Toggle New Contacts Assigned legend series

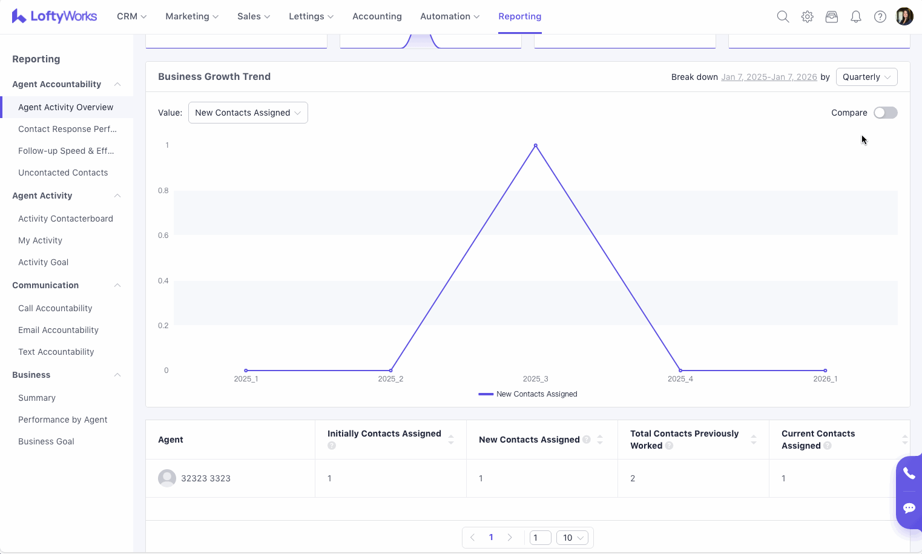point(527,394)
